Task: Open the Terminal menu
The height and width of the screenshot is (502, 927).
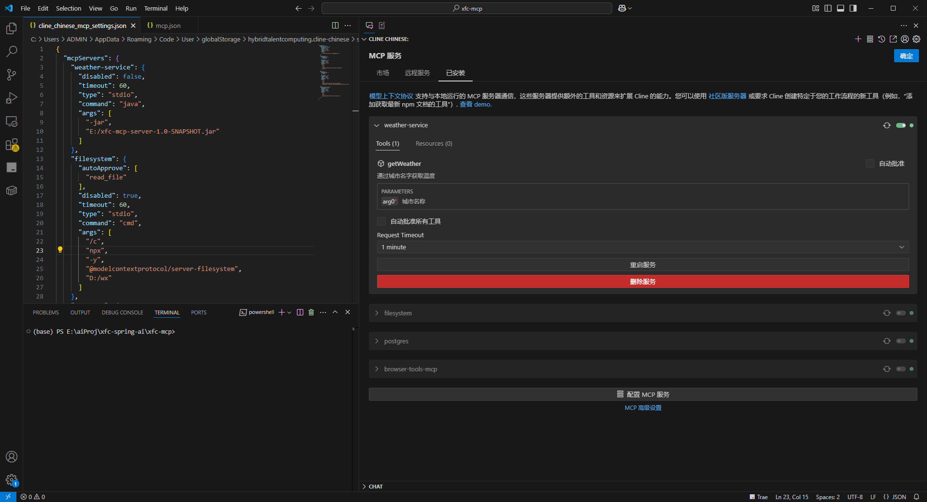Action: click(x=155, y=8)
